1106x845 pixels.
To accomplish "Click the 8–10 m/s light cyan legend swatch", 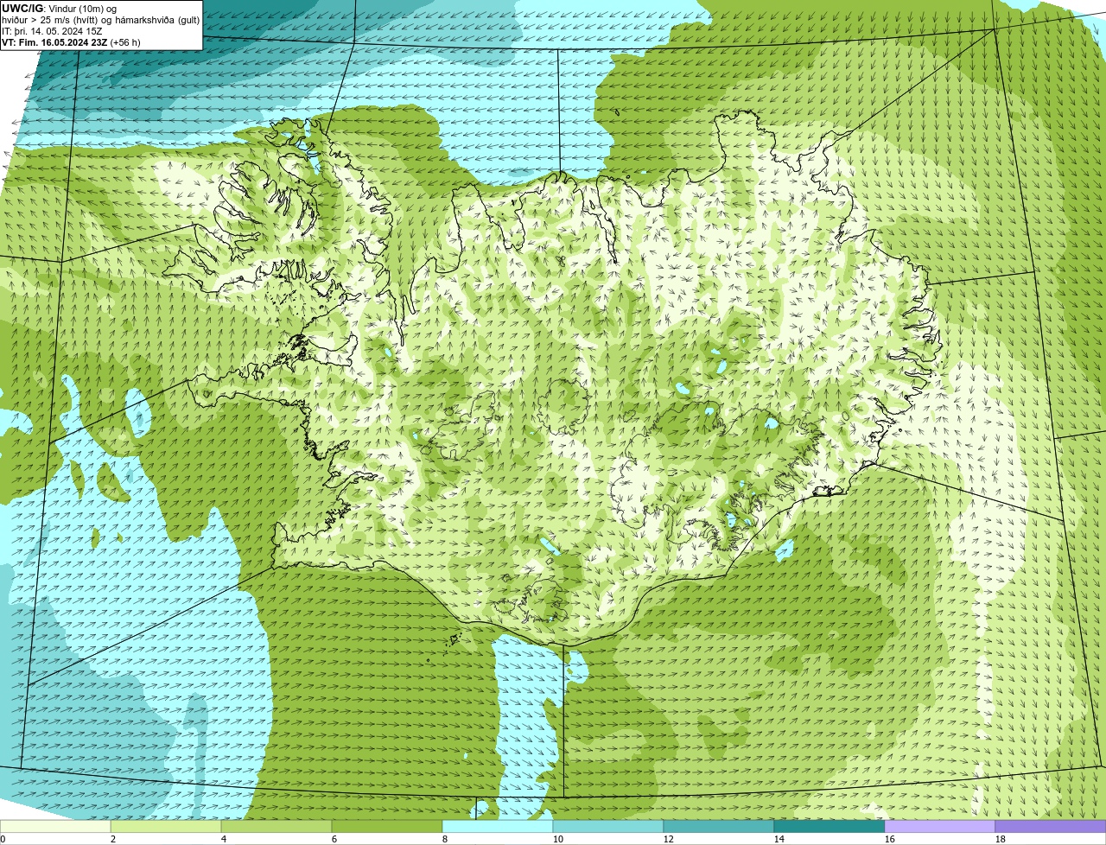I will pyautogui.click(x=498, y=826).
